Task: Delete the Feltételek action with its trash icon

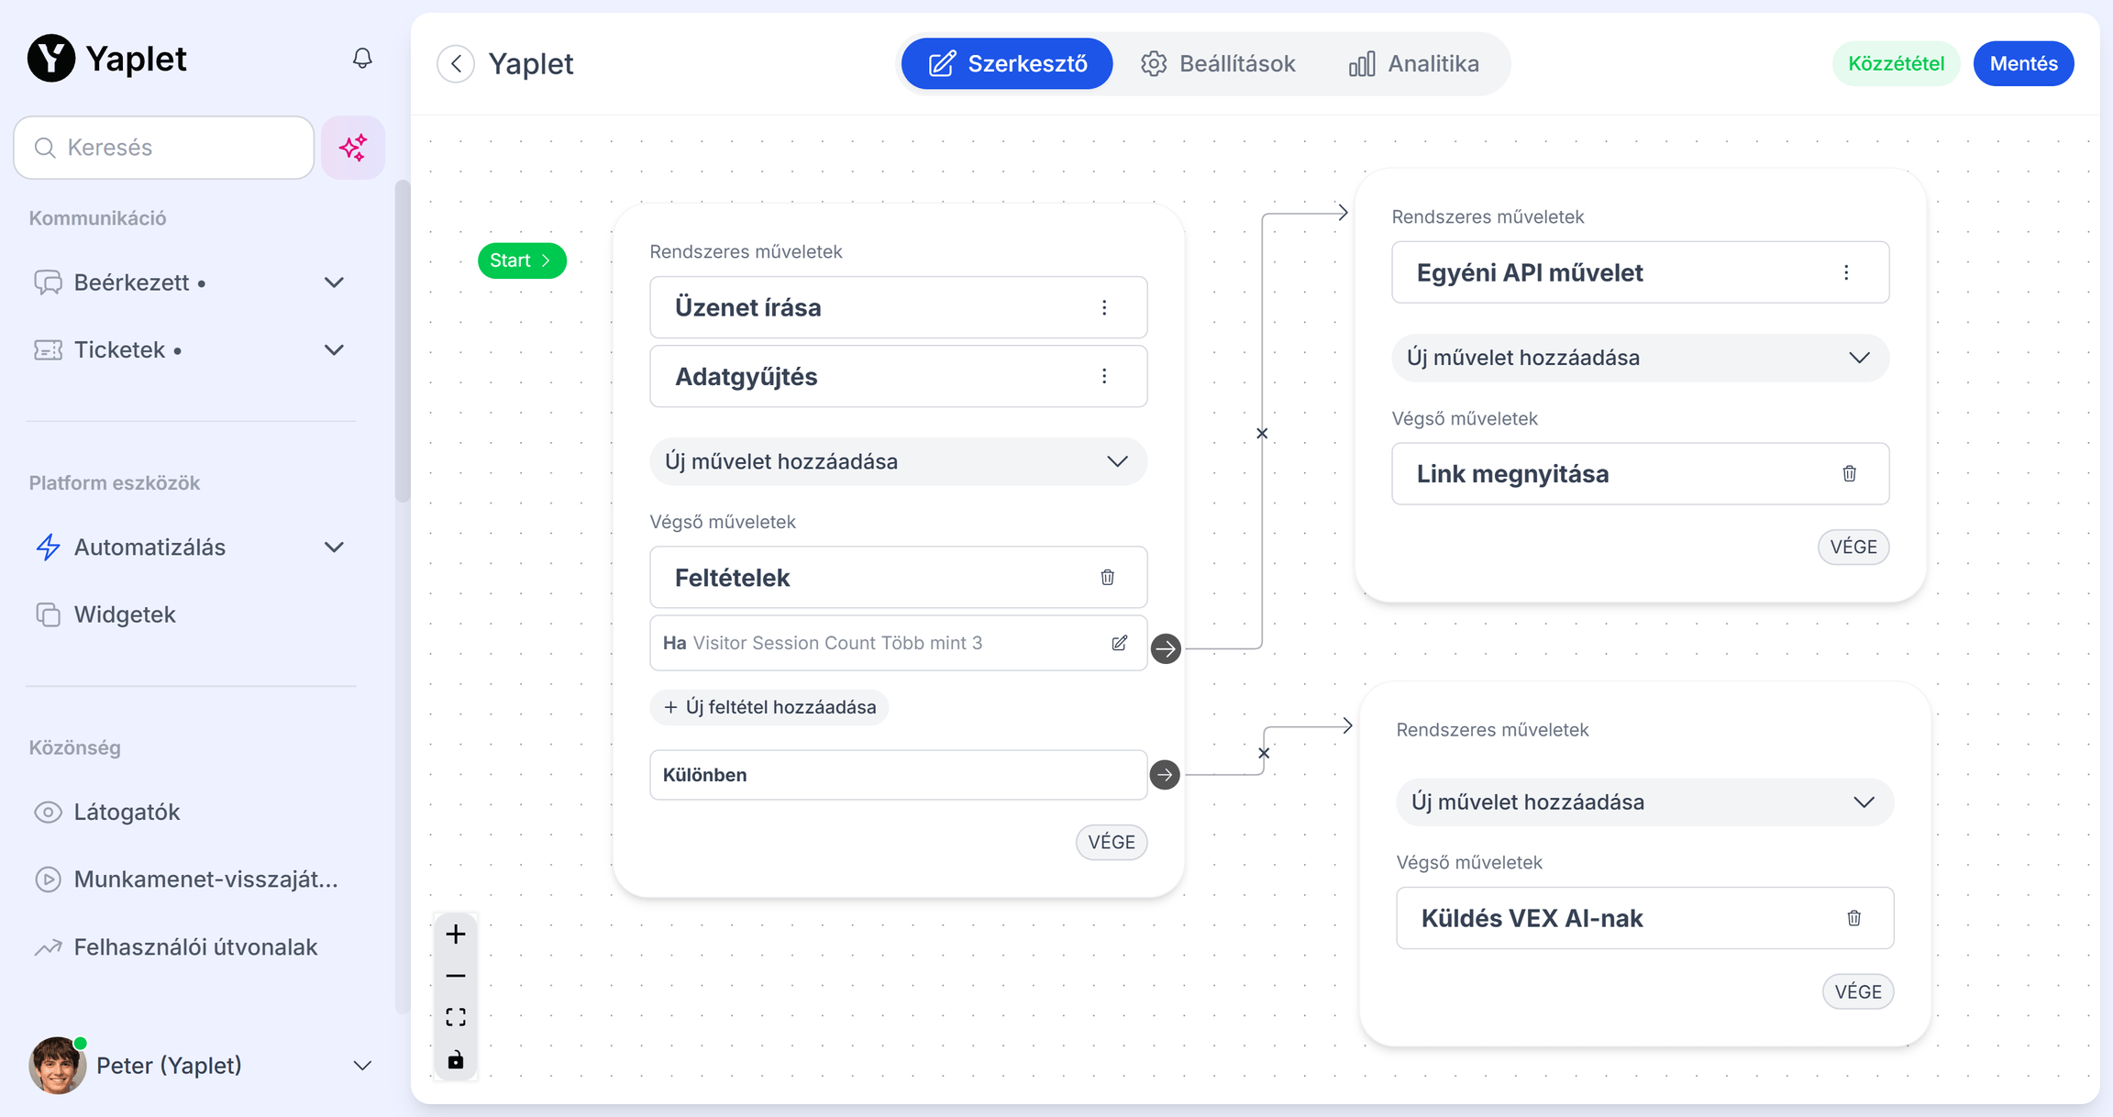Action: coord(1107,577)
